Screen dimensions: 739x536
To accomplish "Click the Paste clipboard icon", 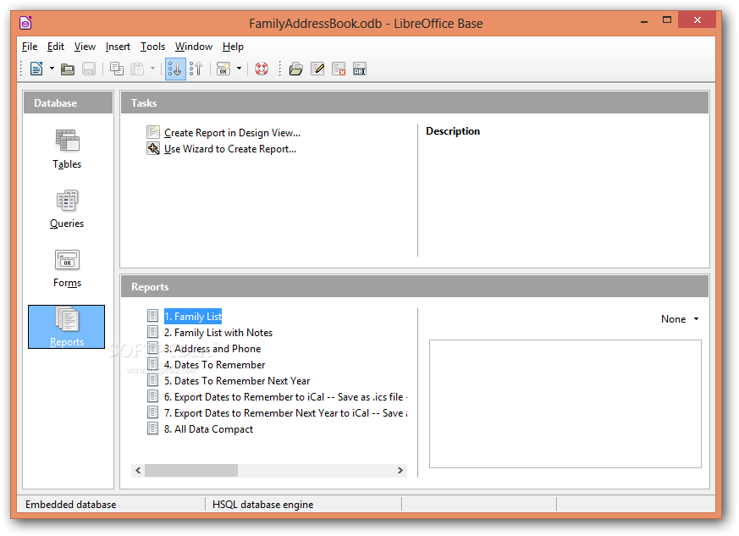I will click(137, 69).
